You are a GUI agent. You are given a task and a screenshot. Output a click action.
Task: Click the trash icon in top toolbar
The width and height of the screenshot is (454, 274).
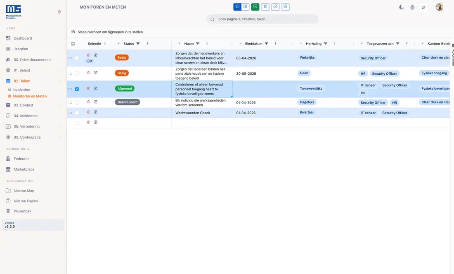click(265, 7)
